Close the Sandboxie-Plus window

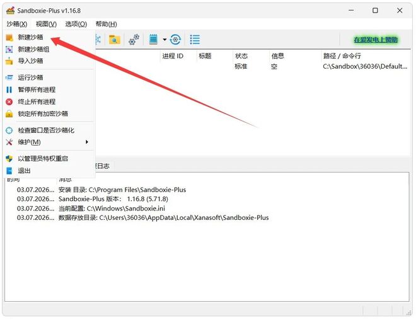(x=400, y=11)
